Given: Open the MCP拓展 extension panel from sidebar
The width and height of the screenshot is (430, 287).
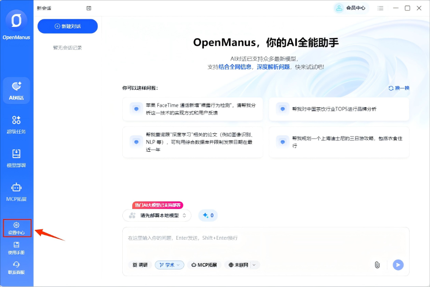Looking at the screenshot, I should (x=17, y=191).
